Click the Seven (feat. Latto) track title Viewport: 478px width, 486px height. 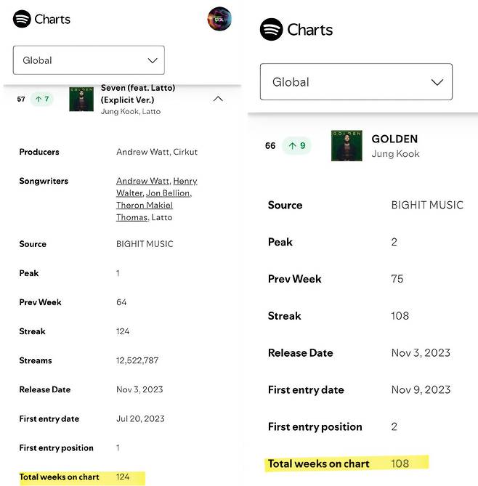[x=137, y=94]
